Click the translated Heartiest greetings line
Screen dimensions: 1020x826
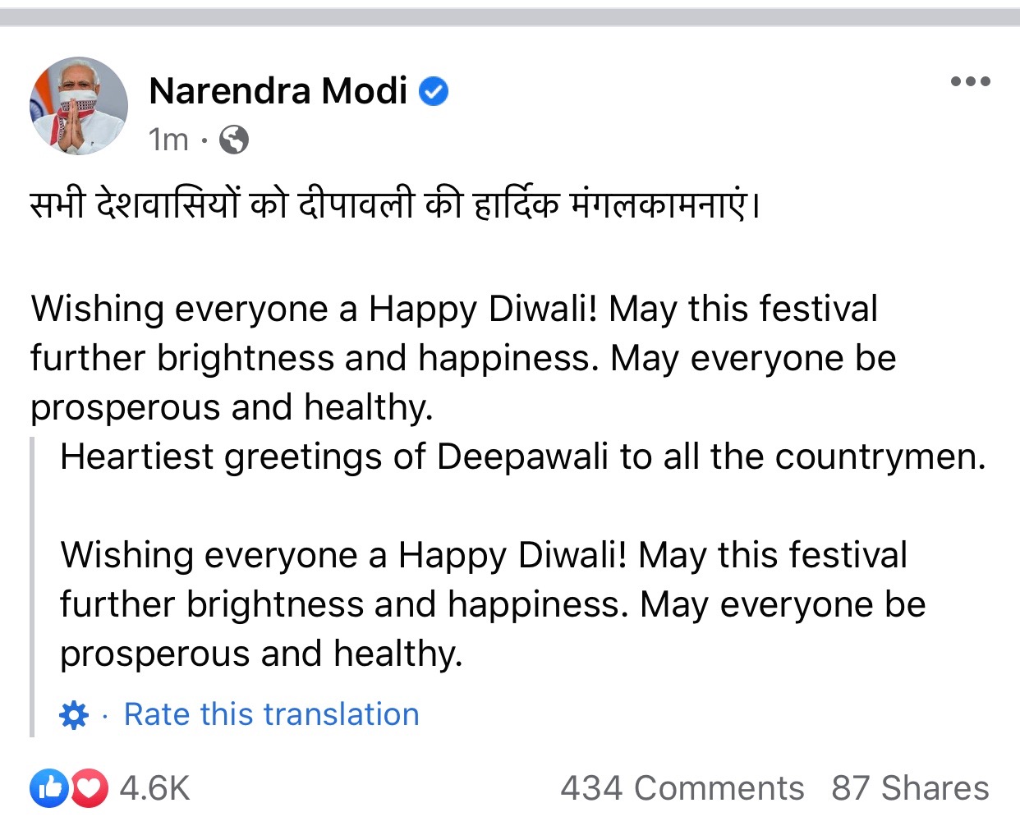click(x=522, y=457)
